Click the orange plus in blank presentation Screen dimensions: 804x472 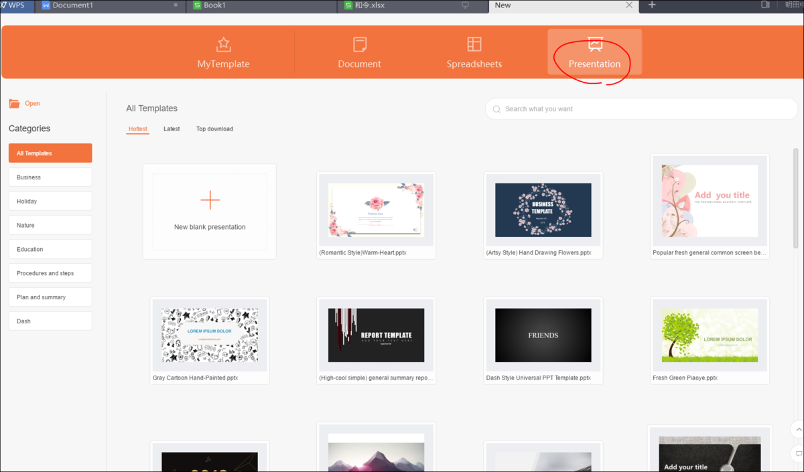pos(210,200)
